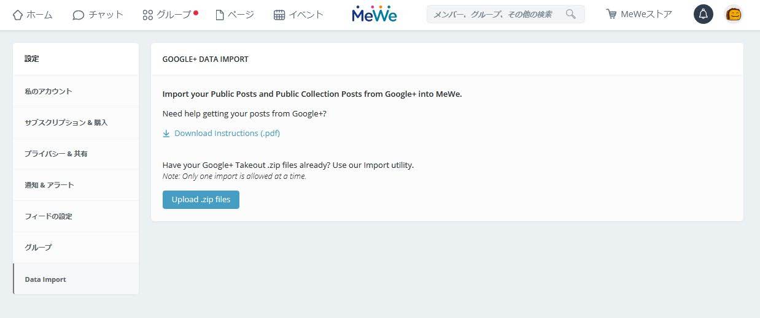
Task: Select グループ settings section in sidebar
Action: pyautogui.click(x=76, y=248)
